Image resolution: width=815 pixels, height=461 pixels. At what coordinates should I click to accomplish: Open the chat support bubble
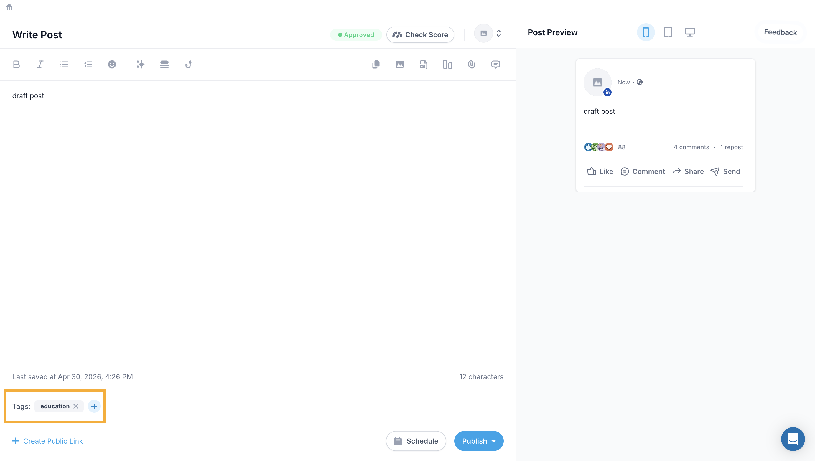[793, 439]
